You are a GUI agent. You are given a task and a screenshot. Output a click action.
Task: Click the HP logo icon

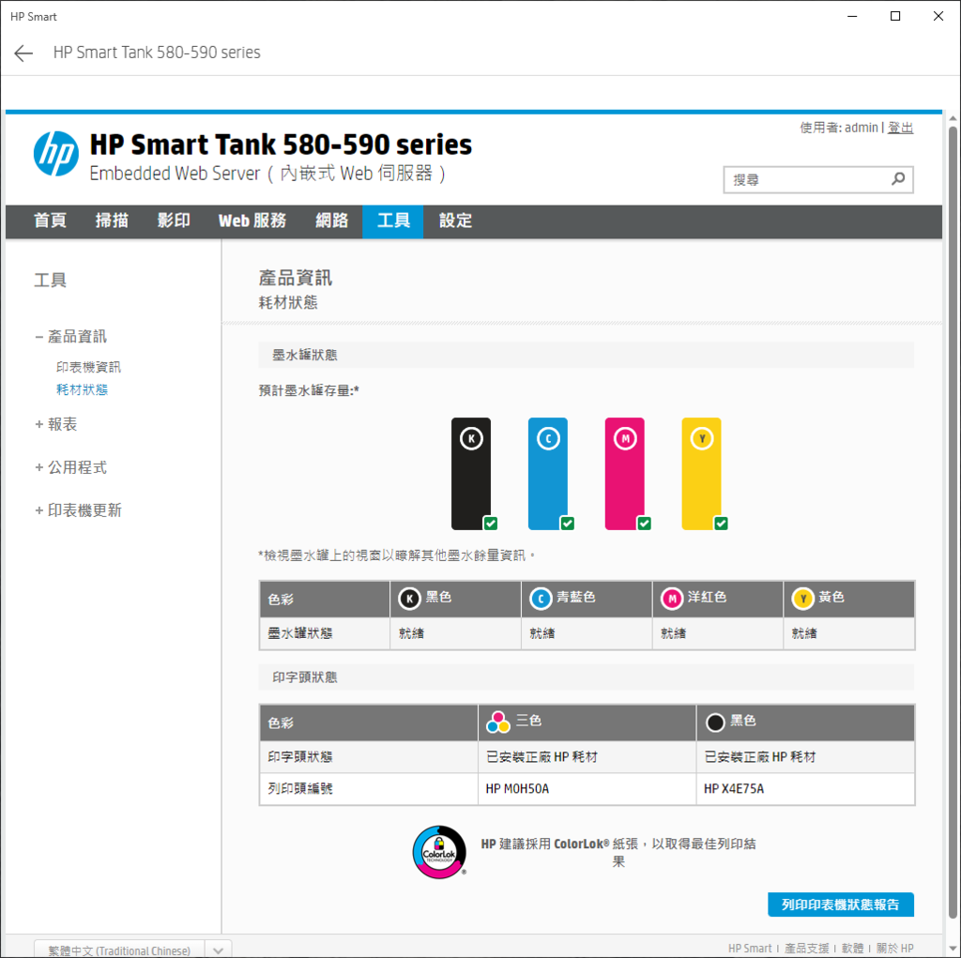click(x=55, y=154)
